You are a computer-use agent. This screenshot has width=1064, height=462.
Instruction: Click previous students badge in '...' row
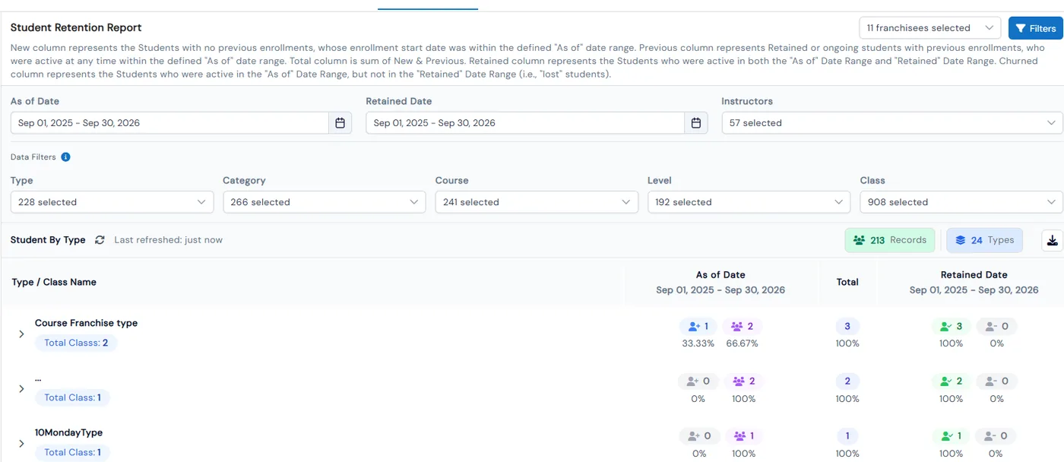[x=743, y=381]
